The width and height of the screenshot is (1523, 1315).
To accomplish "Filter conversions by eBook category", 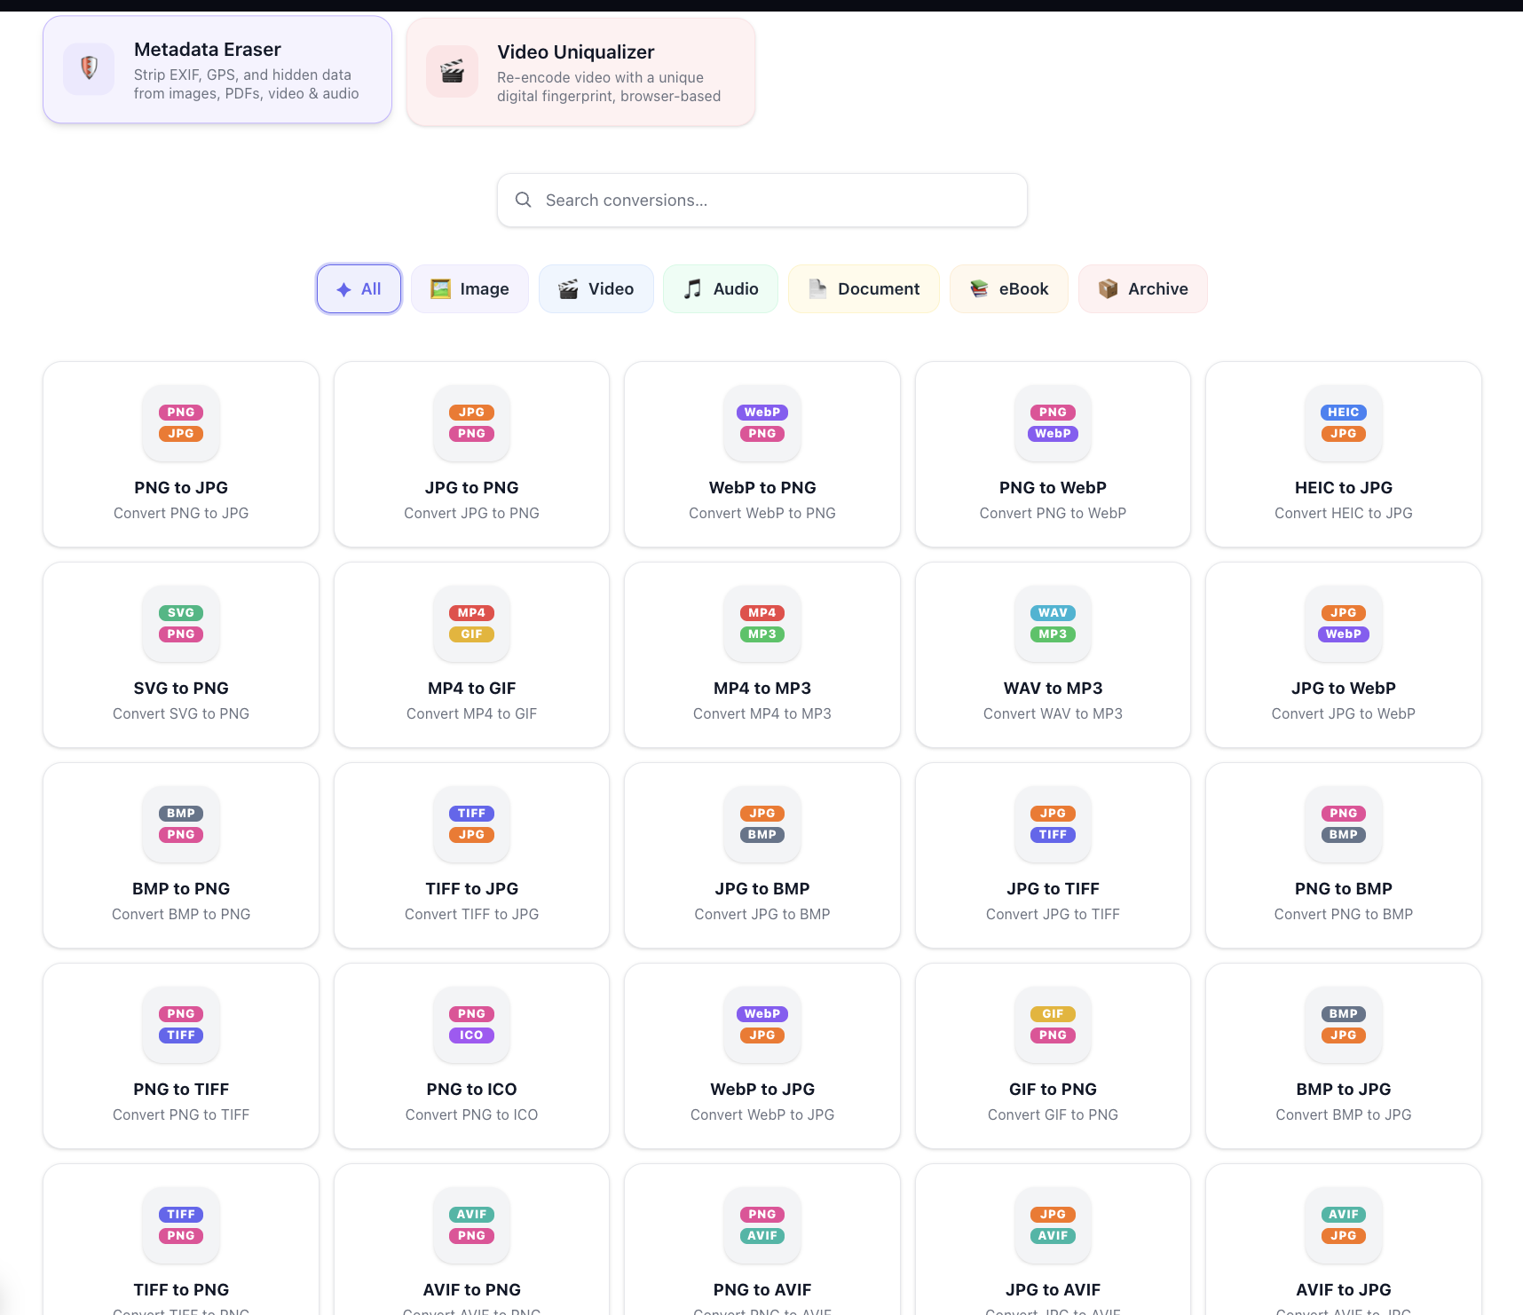I will 1009,289.
